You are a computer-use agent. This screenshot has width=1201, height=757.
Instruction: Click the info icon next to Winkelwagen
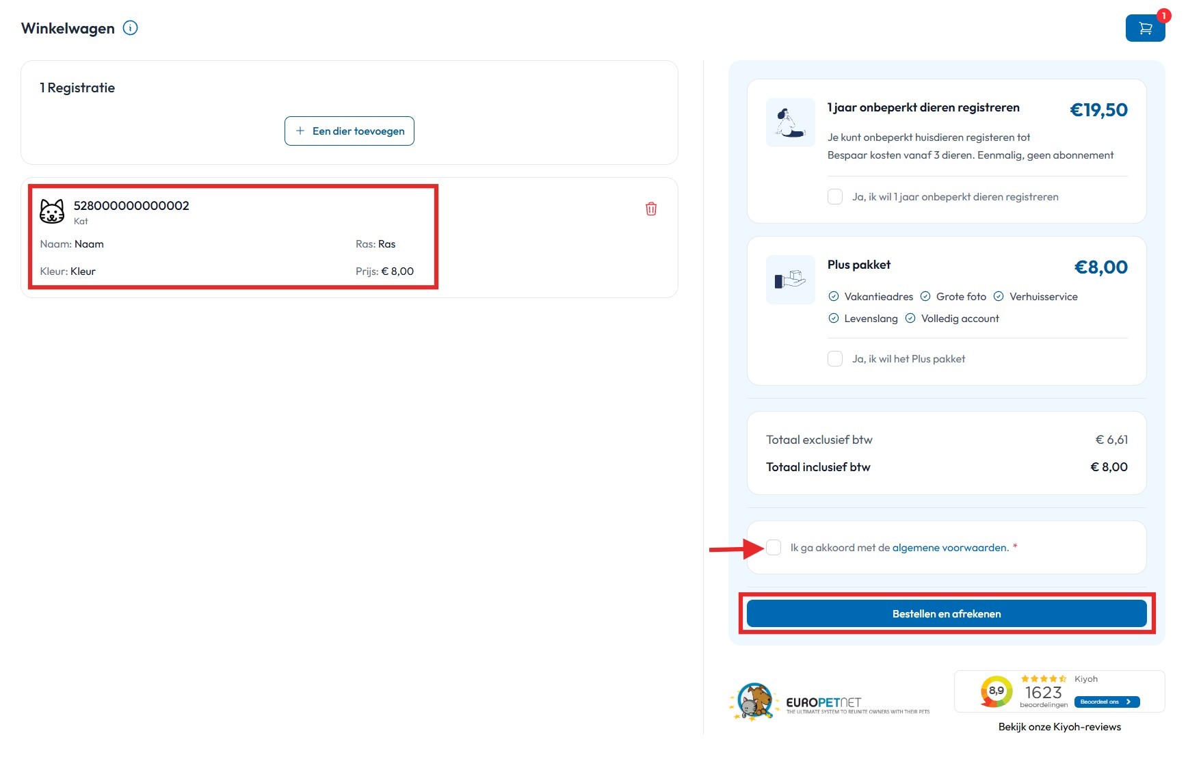(130, 28)
